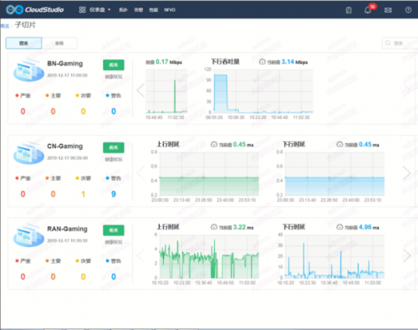This screenshot has height=330, width=418.
Task: Click the CN-Gaming 上行时延 chart
Action: click(209, 173)
